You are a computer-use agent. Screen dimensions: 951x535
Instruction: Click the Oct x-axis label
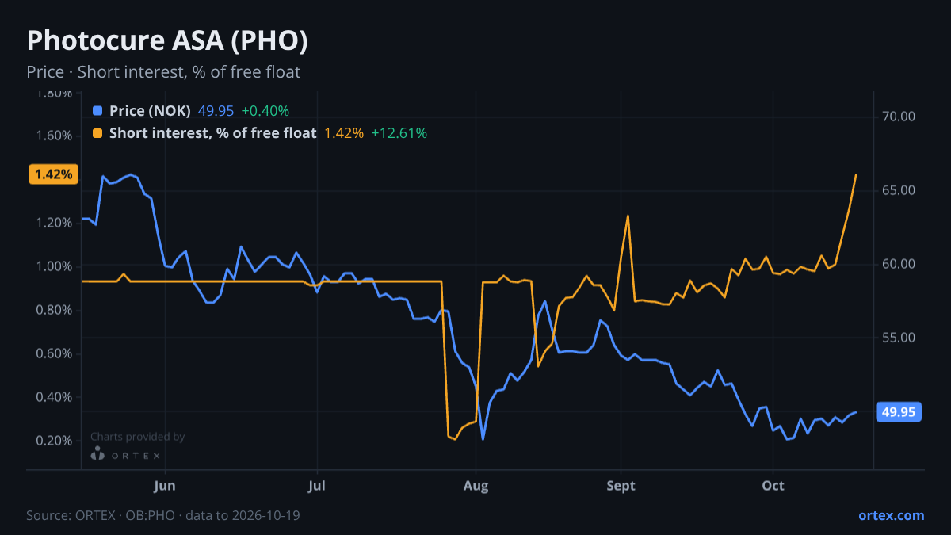click(773, 486)
